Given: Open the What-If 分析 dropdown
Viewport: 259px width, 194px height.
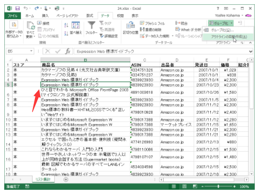Looking at the screenshot, I should (x=188, y=30).
